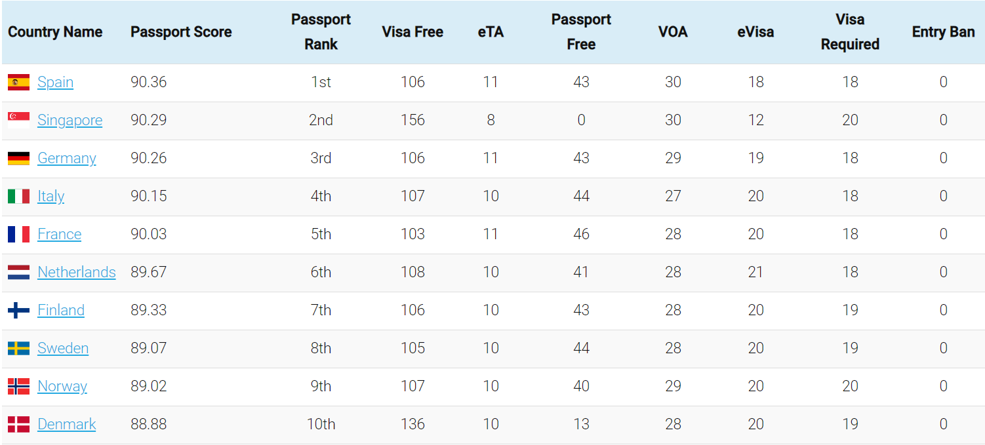Sort by Passport Score column header
Image resolution: width=985 pixels, height=445 pixels.
tap(181, 31)
